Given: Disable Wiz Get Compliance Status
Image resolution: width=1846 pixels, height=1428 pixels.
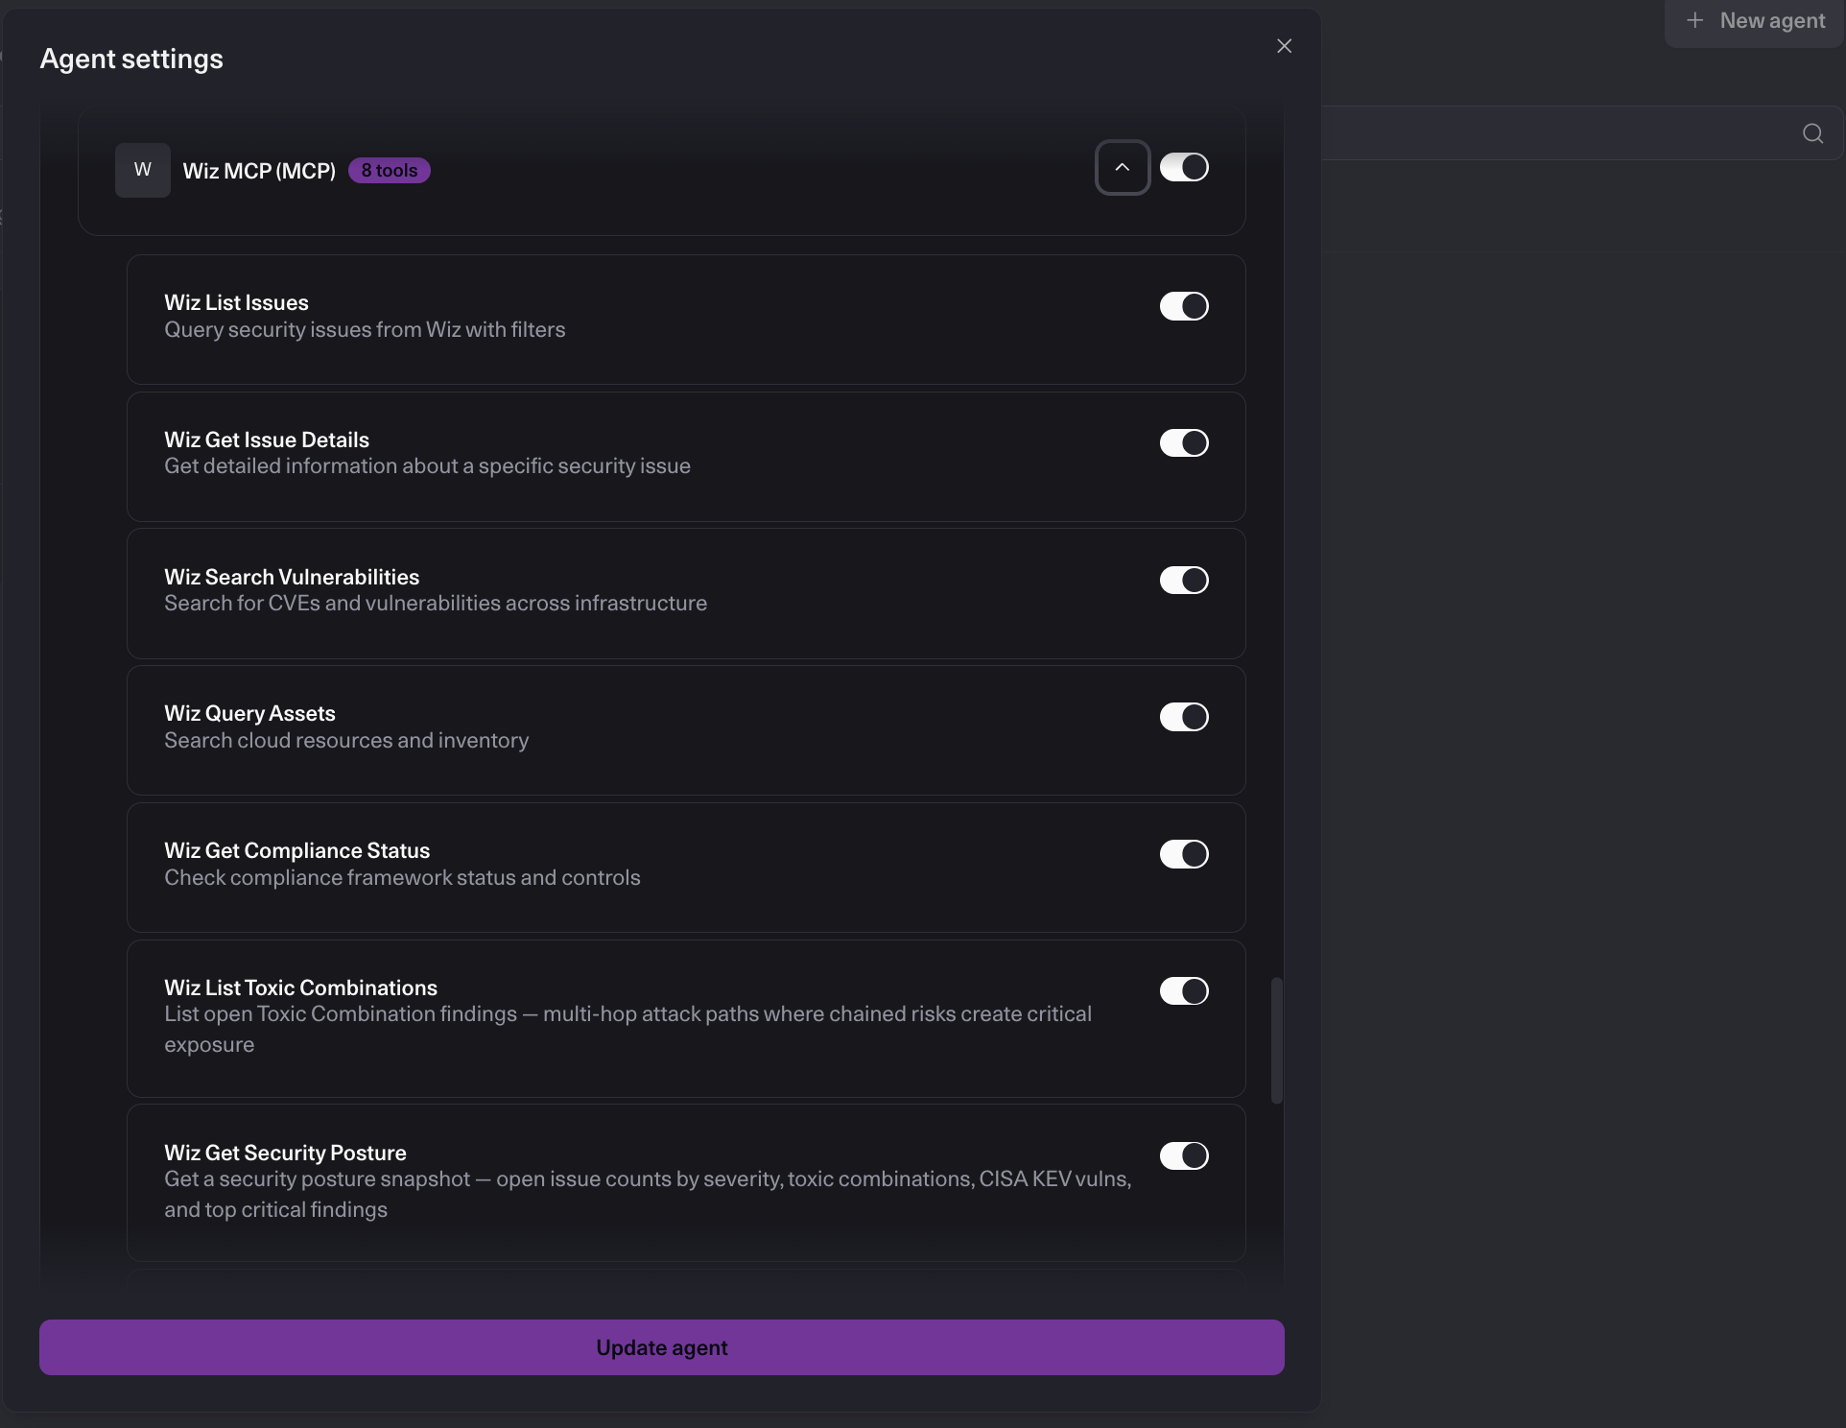Looking at the screenshot, I should point(1184,854).
